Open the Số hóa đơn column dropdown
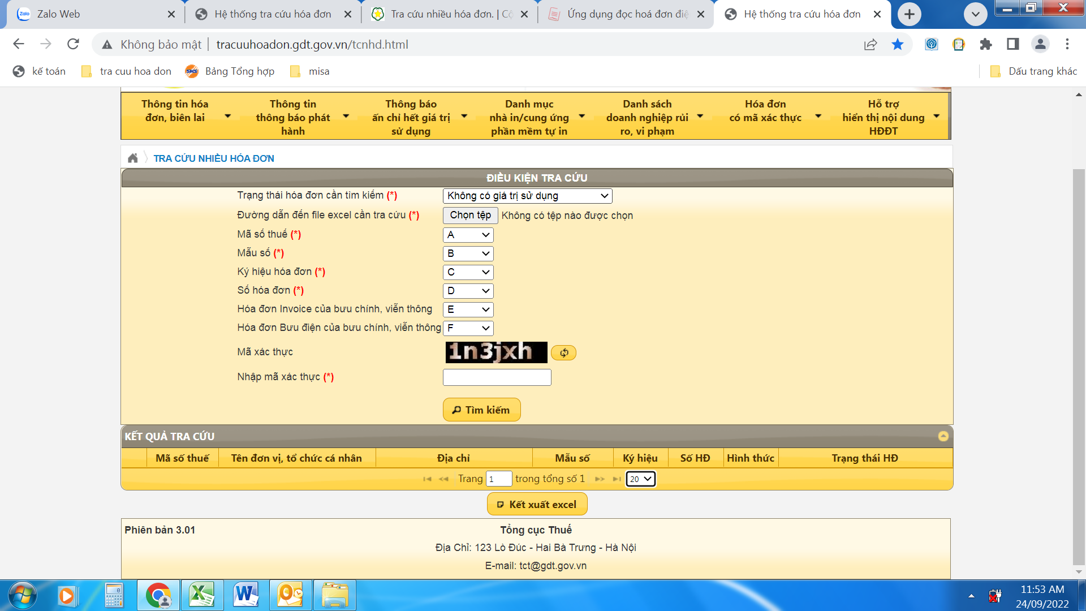 (x=468, y=291)
